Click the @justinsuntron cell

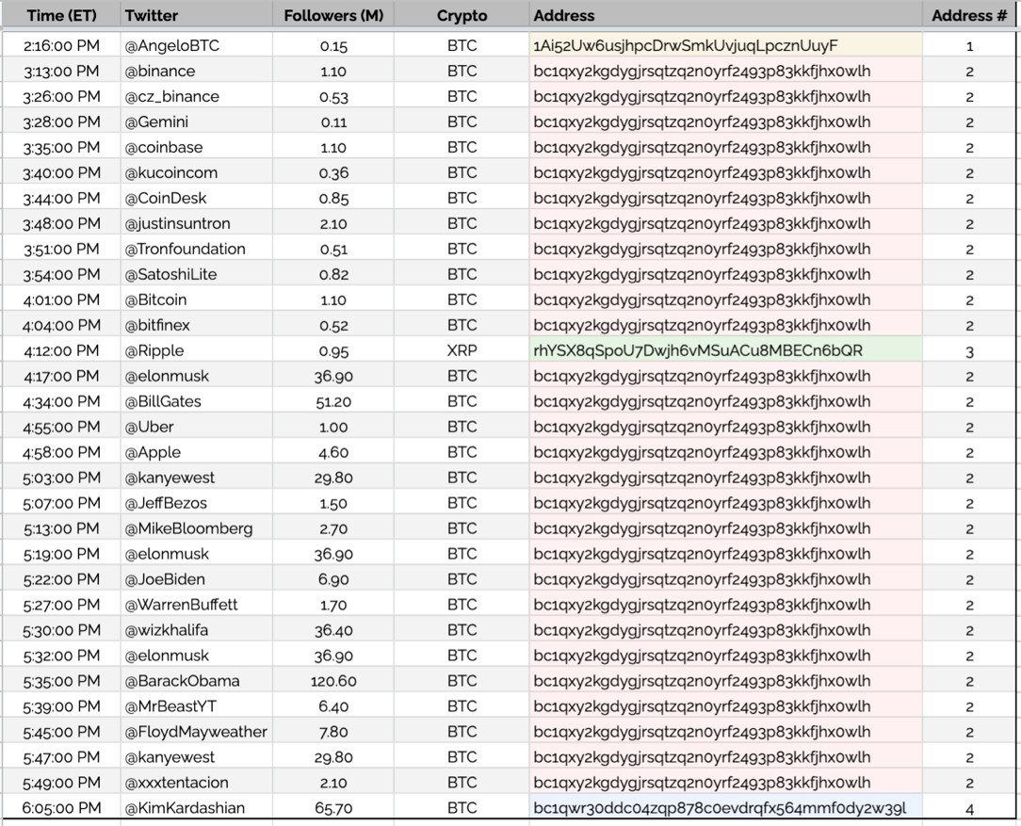(x=196, y=223)
